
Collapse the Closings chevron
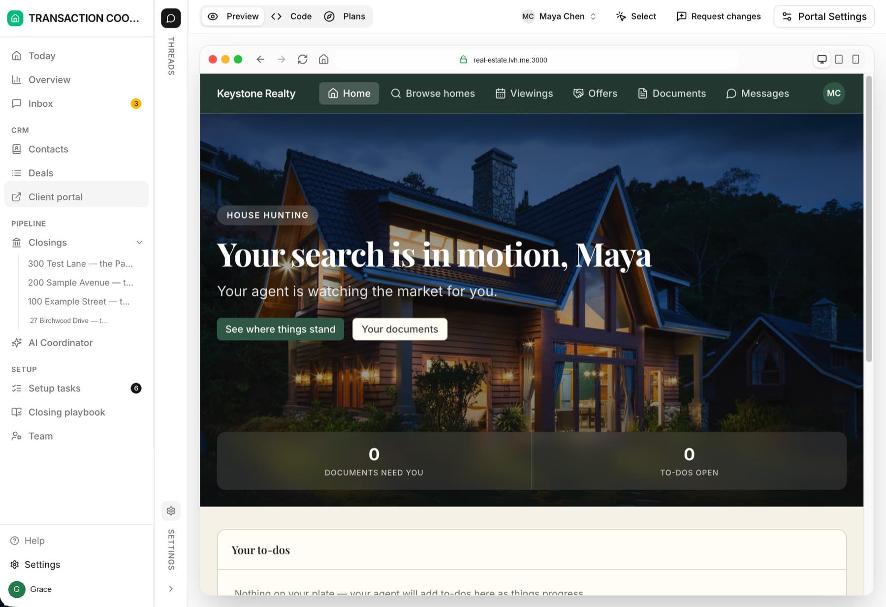tap(139, 242)
